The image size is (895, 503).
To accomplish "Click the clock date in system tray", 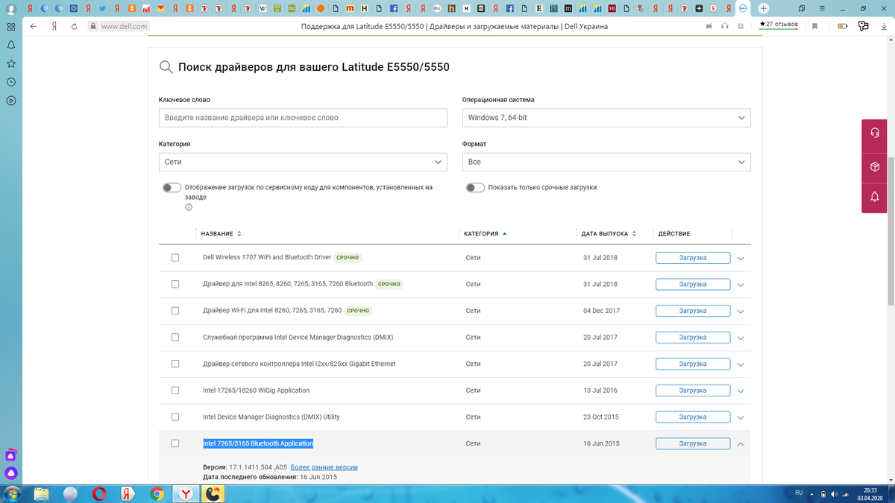I will (x=869, y=493).
